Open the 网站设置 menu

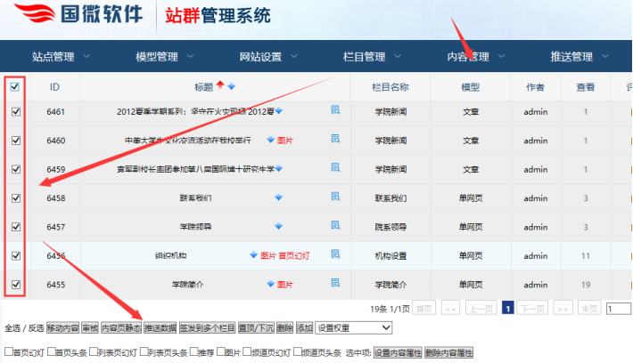click(x=267, y=57)
